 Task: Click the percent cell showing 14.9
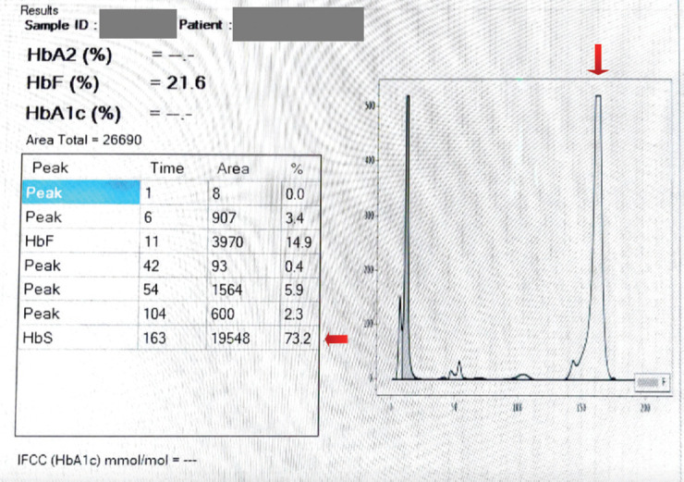point(298,241)
